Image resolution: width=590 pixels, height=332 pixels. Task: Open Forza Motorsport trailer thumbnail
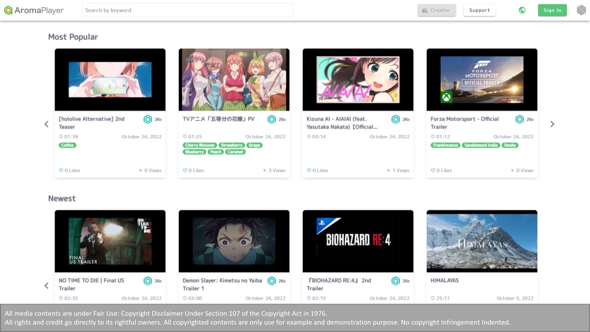click(x=482, y=80)
